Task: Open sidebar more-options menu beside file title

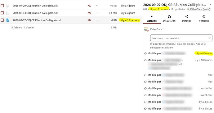Action: (x=210, y=5)
